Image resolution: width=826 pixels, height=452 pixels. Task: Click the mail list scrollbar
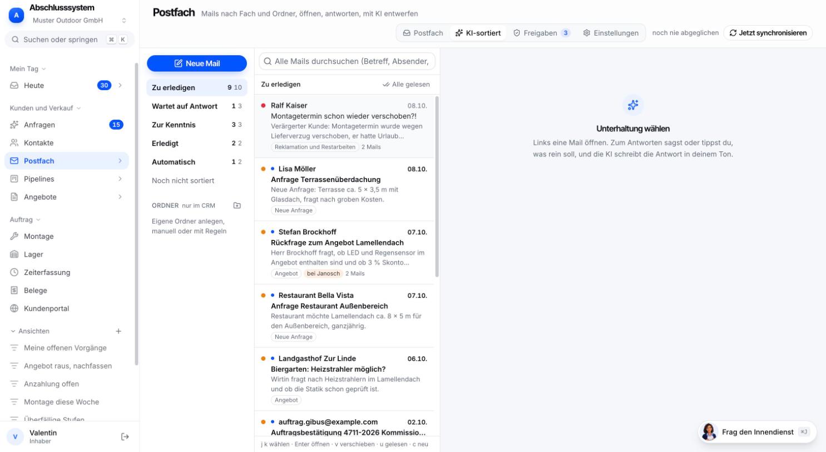437,186
